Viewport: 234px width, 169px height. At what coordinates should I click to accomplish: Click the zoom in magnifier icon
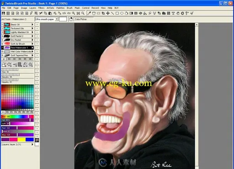(x=74, y=13)
